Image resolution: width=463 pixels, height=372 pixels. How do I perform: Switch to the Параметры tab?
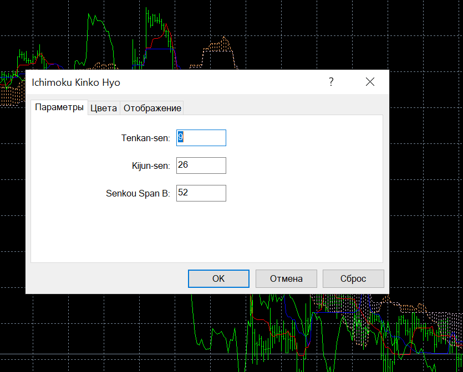[59, 107]
